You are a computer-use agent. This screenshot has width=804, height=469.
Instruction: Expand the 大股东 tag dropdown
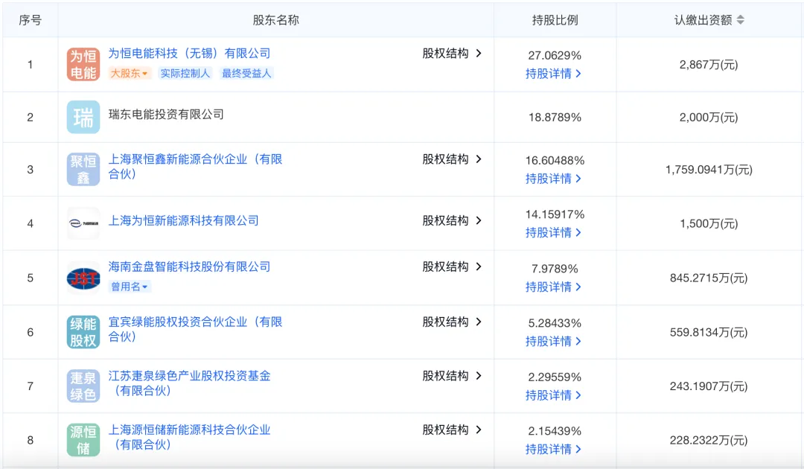[130, 73]
